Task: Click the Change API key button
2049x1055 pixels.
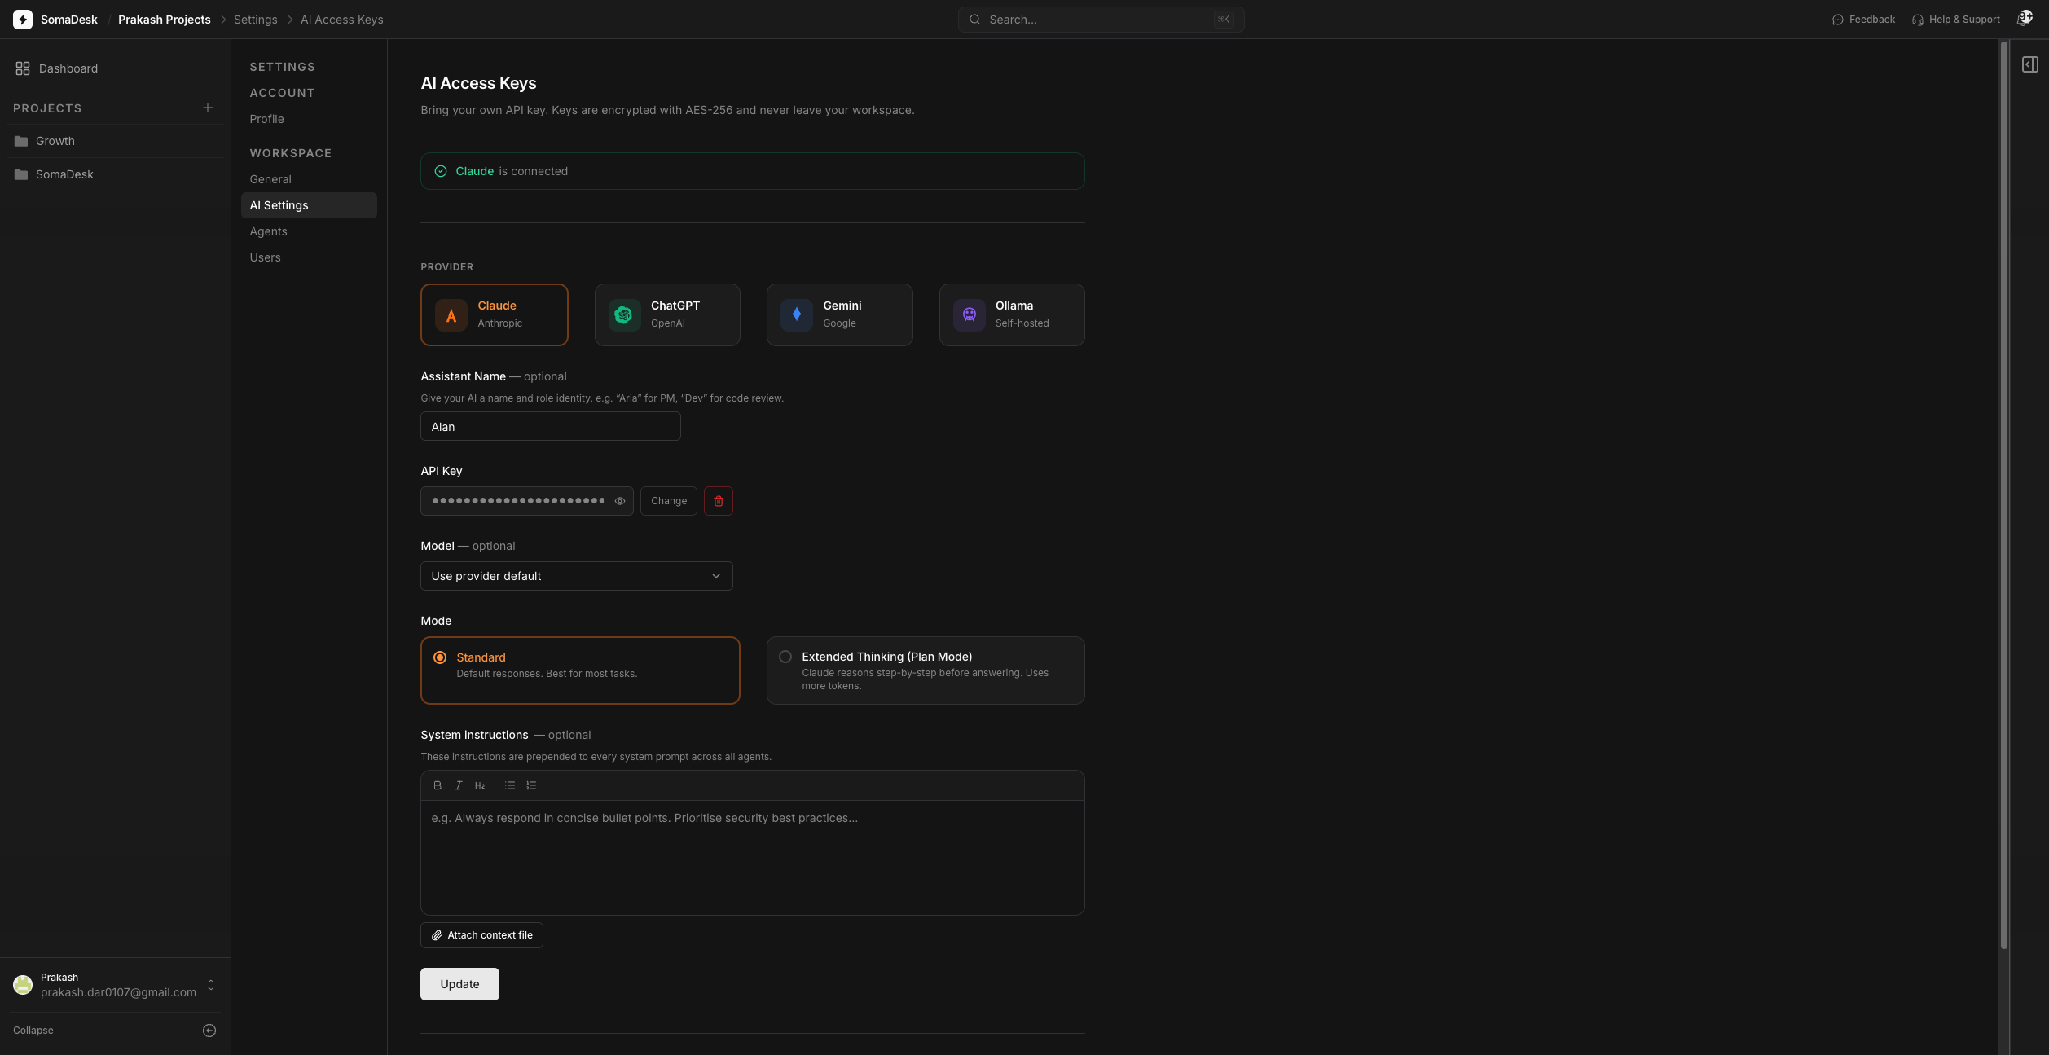Action: coord(669,501)
